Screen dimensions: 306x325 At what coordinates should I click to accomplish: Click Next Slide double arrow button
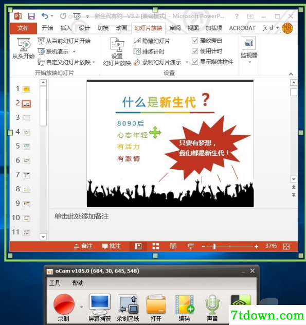click(x=294, y=195)
